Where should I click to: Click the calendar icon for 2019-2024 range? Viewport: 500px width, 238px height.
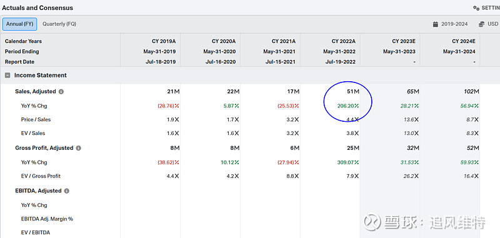[x=435, y=24]
